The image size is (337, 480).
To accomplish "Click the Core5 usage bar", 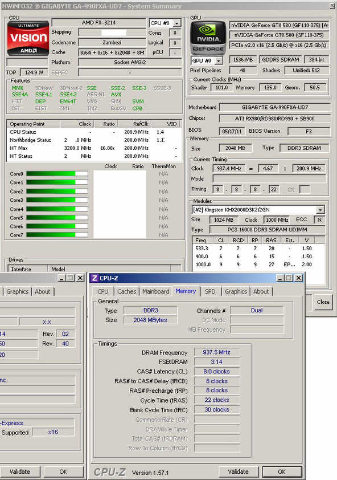I will pos(57,218).
